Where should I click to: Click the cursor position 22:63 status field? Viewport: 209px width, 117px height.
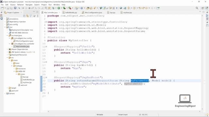[143, 115]
